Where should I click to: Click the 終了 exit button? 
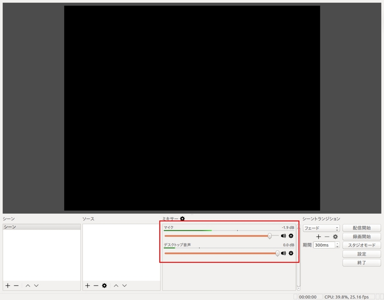[361, 262]
